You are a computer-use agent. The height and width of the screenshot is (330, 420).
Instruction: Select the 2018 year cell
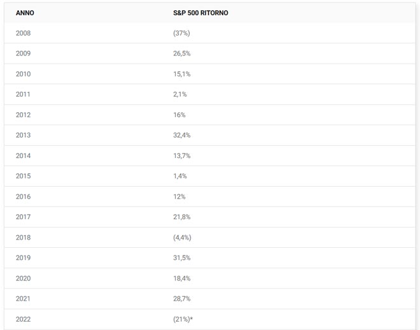point(23,237)
